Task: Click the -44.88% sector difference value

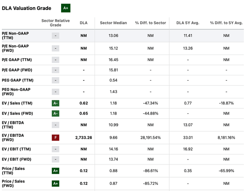Action: 150,113
